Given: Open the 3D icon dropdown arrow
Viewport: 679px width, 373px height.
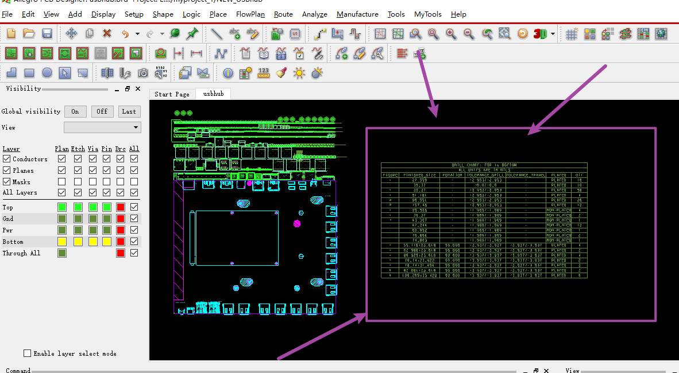Looking at the screenshot, I should [553, 33].
